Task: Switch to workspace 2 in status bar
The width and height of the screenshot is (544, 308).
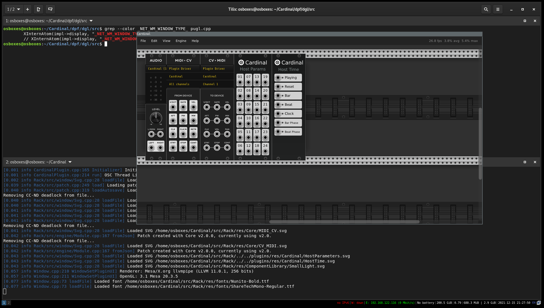Action: point(9,303)
